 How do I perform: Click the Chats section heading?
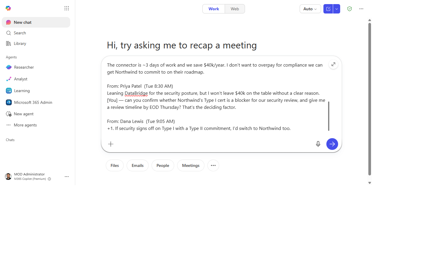click(x=10, y=140)
